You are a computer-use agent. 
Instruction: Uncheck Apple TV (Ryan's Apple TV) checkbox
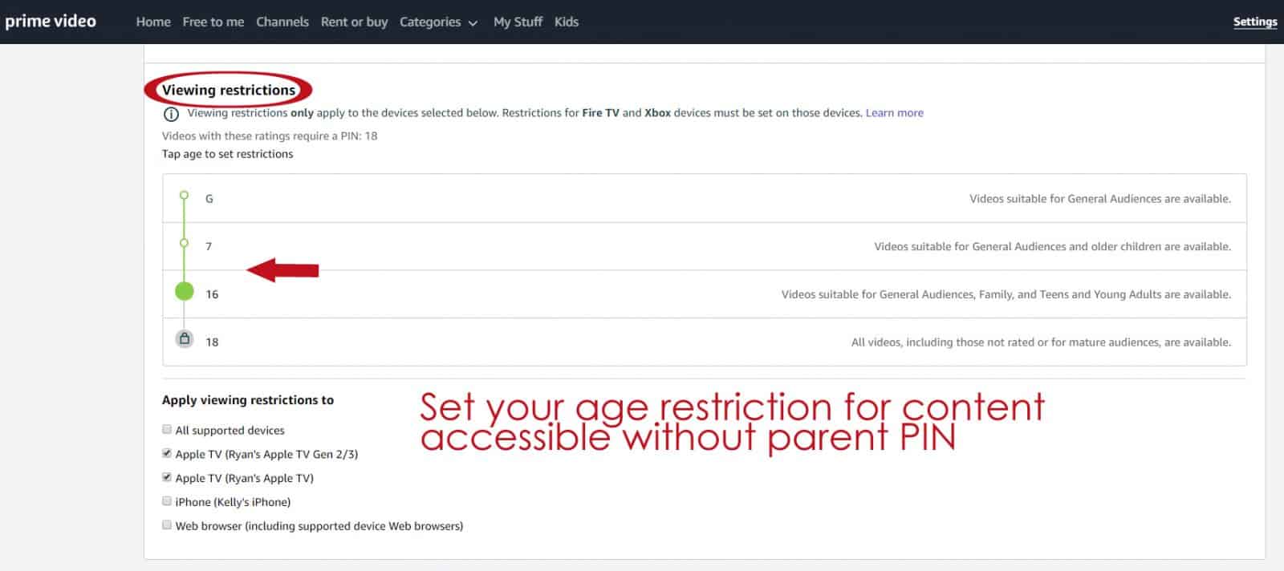(167, 477)
